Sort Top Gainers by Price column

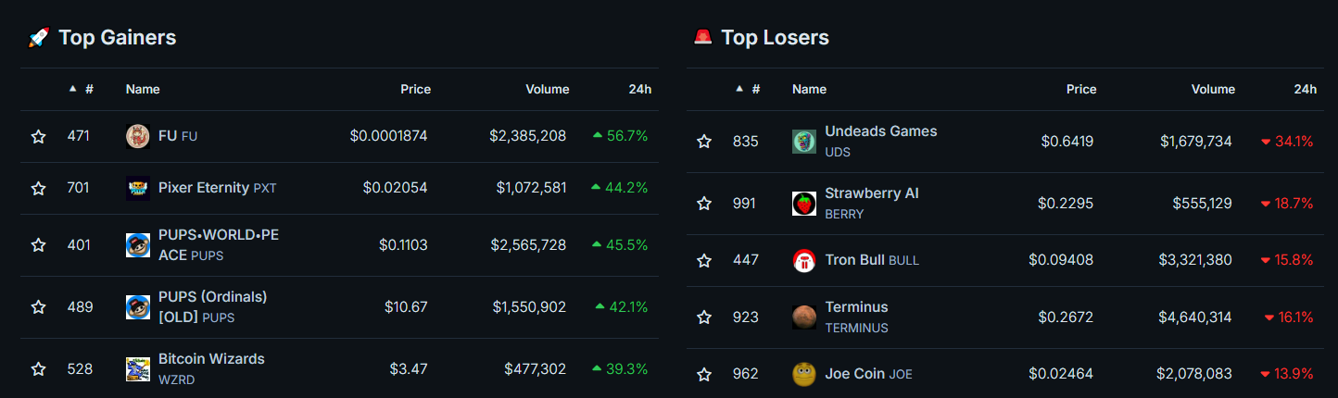click(x=415, y=90)
